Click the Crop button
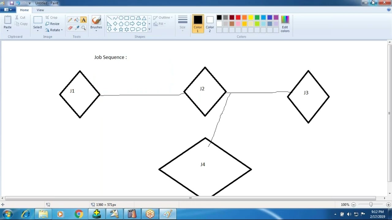Image resolution: width=392 pixels, height=220 pixels. (51, 17)
